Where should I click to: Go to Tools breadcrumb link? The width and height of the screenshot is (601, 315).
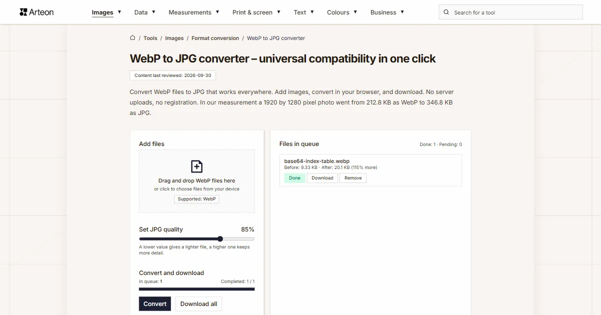coord(150,38)
